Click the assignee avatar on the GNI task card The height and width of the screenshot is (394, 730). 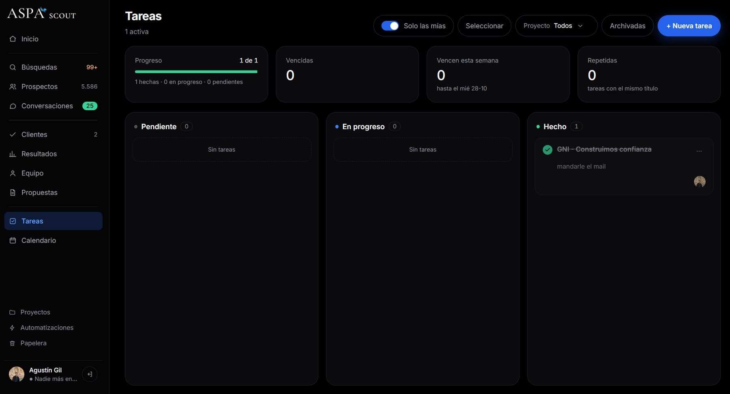[700, 182]
